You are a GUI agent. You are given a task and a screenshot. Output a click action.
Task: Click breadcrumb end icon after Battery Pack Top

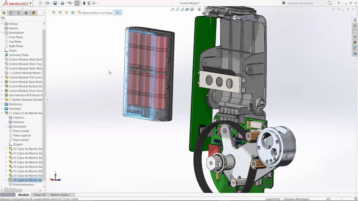(x=118, y=13)
